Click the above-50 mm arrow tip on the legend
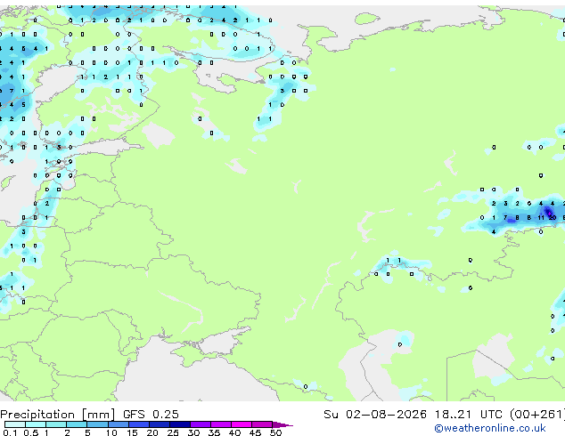This screenshot has height=436, width=565. click(282, 424)
